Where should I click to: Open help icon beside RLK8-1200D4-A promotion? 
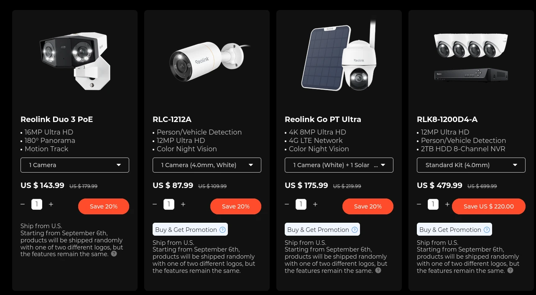click(x=487, y=229)
